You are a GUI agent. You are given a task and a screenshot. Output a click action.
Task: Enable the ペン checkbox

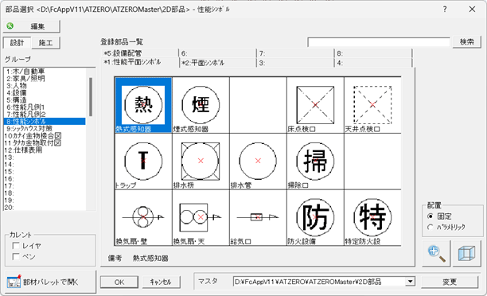[x=16, y=256]
